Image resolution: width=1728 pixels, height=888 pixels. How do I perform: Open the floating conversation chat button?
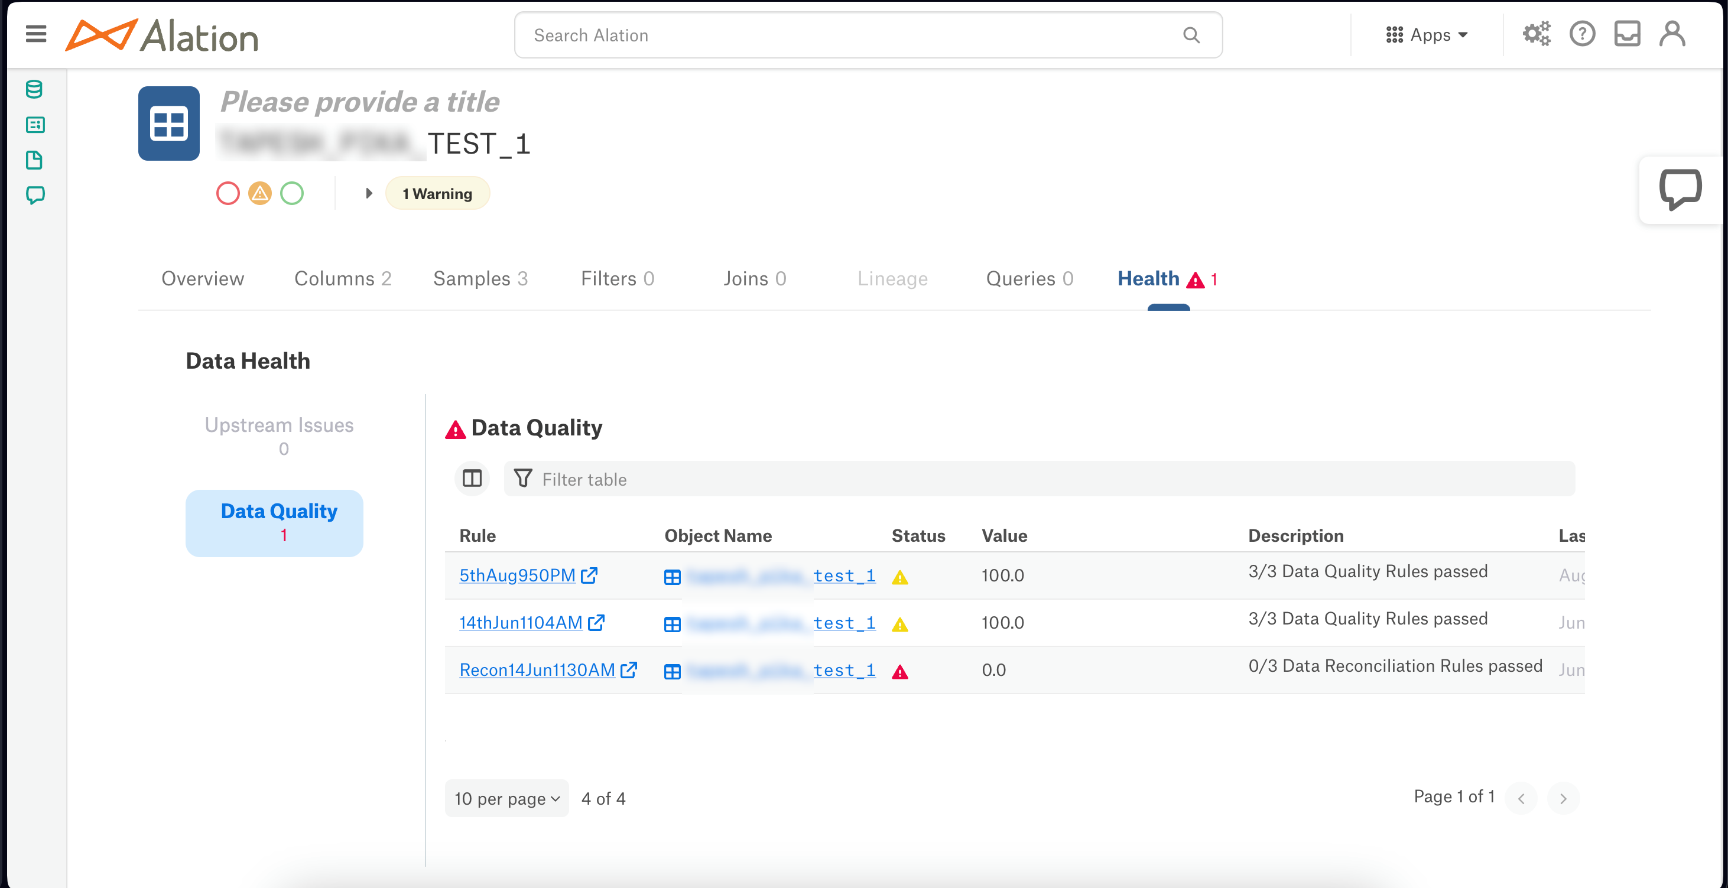coord(1680,190)
